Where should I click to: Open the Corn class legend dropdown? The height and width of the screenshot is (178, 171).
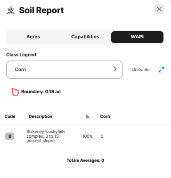(x=65, y=70)
